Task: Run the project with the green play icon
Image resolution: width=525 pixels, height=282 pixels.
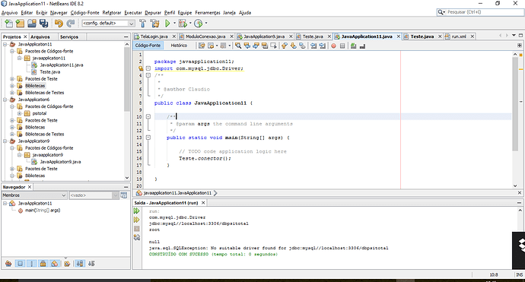Action: click(167, 23)
